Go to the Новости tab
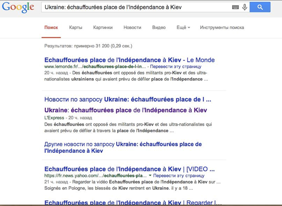This screenshot has height=206, width=282. [132, 28]
